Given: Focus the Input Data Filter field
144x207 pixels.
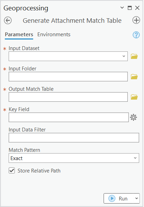Looking at the screenshot, I should [74, 138].
